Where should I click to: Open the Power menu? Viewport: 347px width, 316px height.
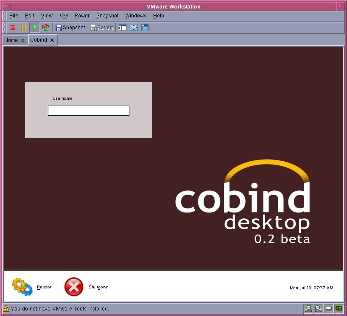[82, 16]
